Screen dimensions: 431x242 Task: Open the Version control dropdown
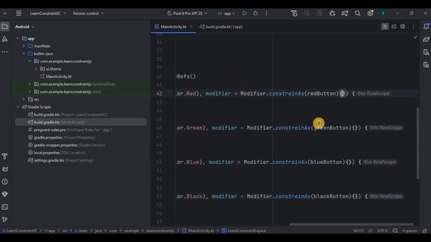(x=88, y=13)
